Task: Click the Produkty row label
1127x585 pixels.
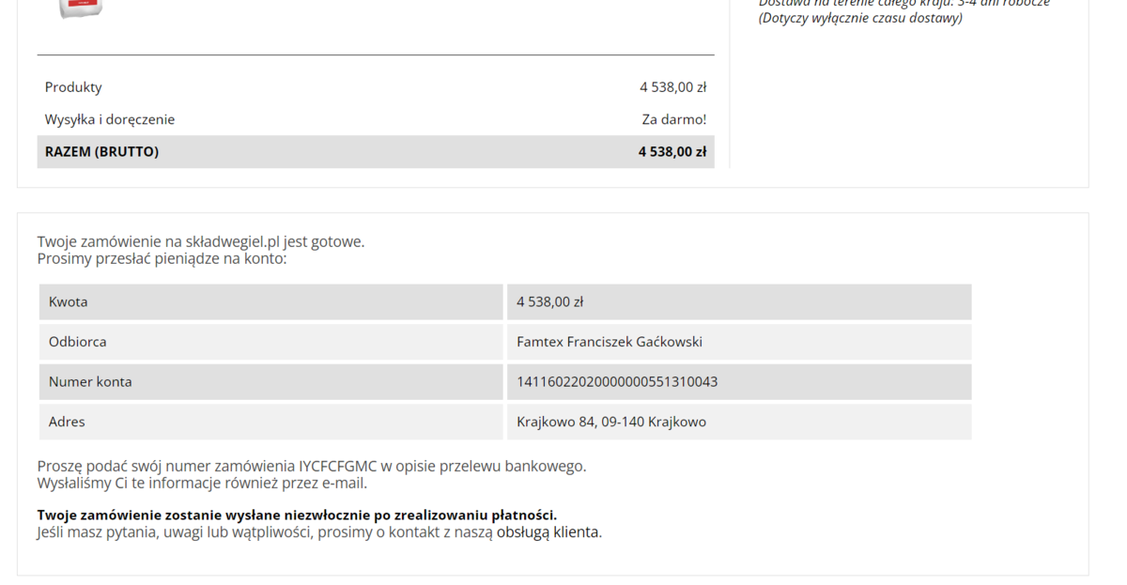Action: [73, 87]
